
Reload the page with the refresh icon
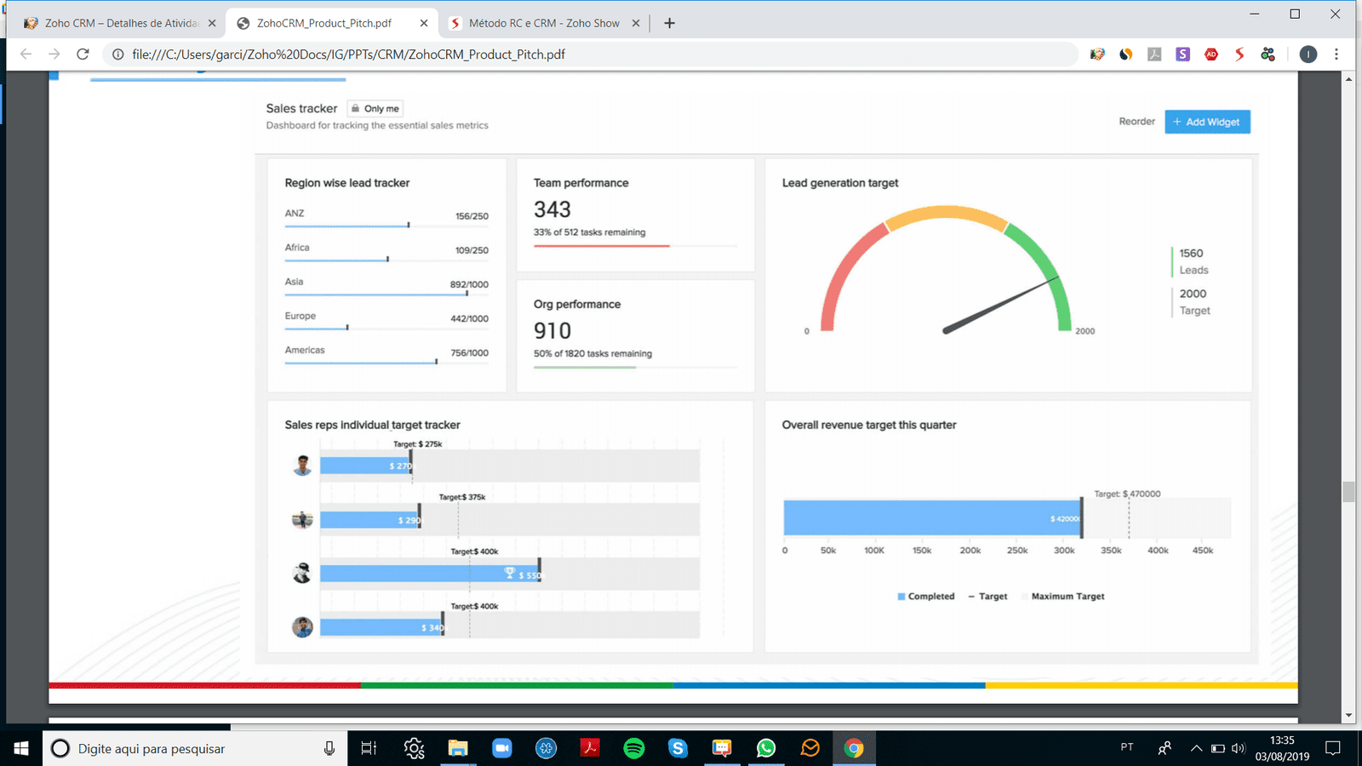pyautogui.click(x=83, y=54)
